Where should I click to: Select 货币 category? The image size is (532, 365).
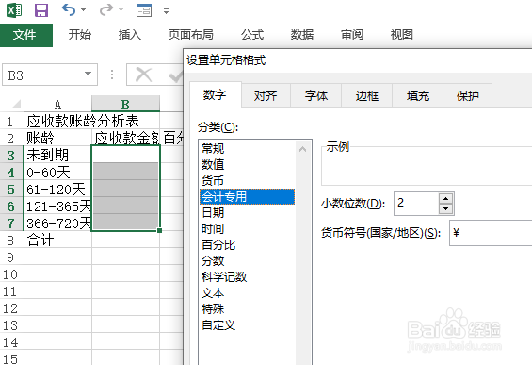click(x=247, y=180)
